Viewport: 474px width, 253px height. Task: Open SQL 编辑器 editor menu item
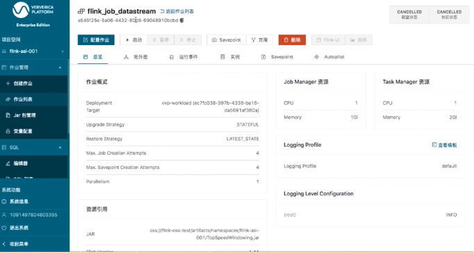[34, 163]
